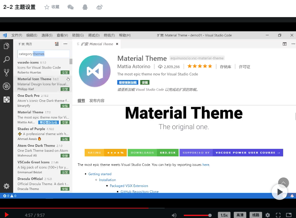Open the 'here' issues link
Screen dimensions: 296x218
[x=206, y=165]
